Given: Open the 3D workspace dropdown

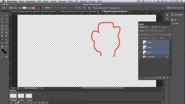Looking at the screenshot, I should pos(175,8).
